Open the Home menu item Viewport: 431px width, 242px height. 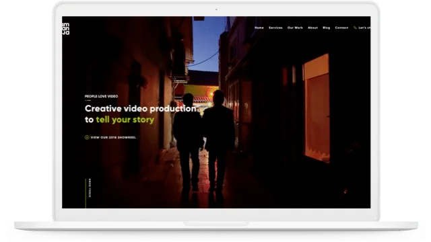(x=259, y=28)
